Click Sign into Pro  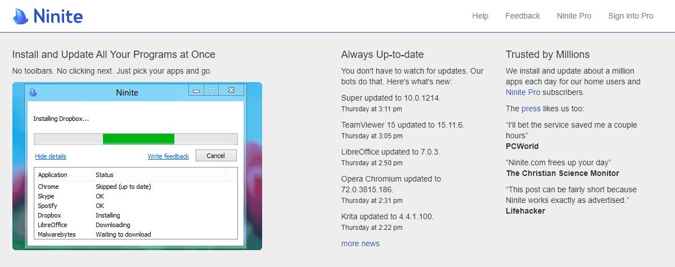[x=631, y=16]
